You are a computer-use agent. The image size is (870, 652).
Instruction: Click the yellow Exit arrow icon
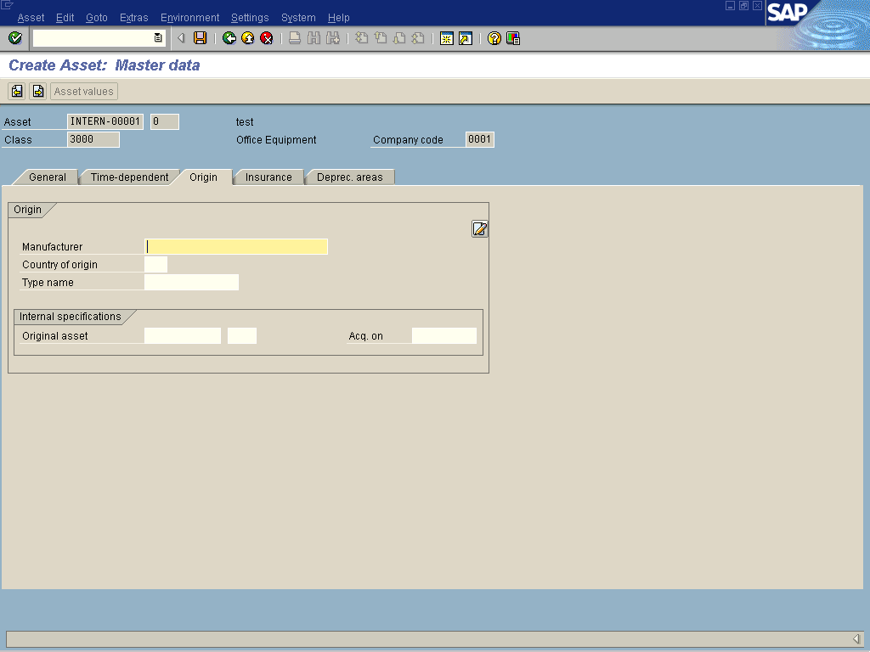coord(248,38)
